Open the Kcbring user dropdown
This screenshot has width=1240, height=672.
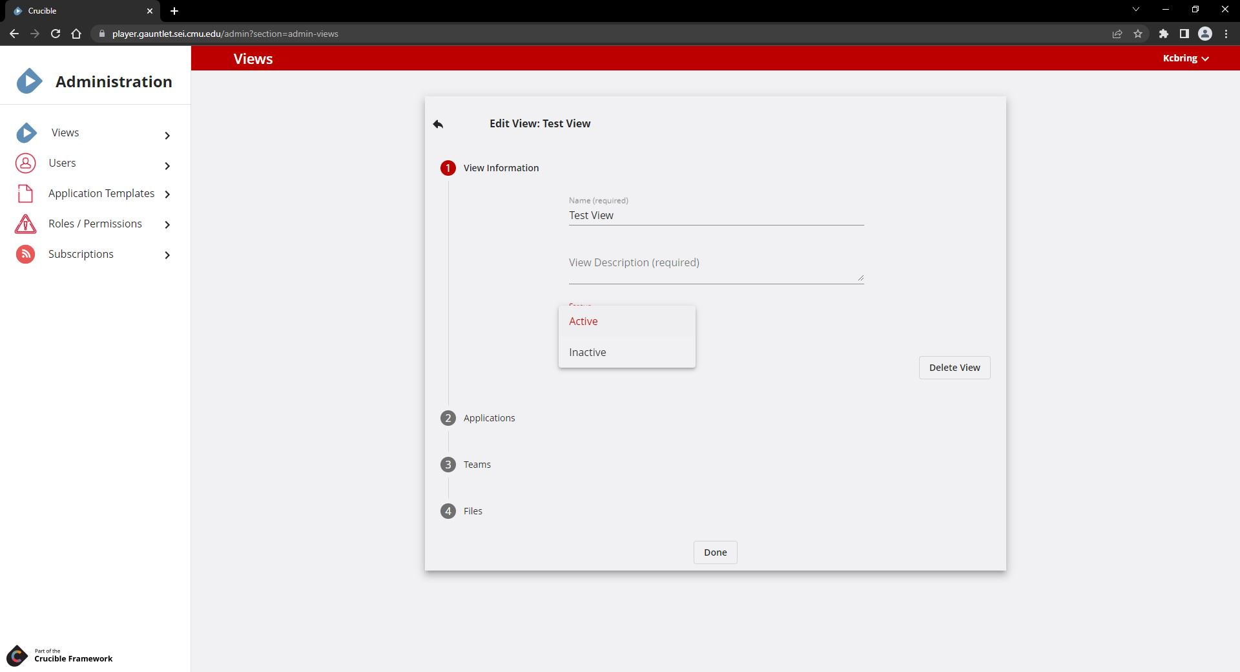point(1185,58)
